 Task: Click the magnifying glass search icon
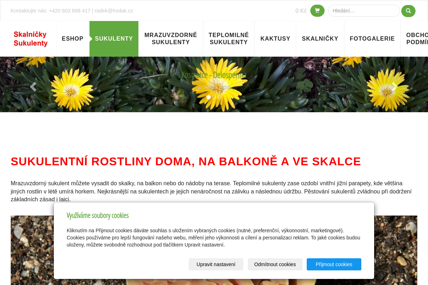click(408, 11)
